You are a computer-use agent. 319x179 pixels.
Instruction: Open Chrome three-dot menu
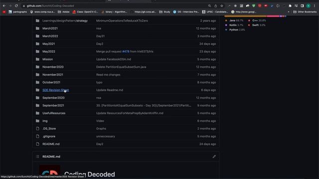tap(315, 6)
